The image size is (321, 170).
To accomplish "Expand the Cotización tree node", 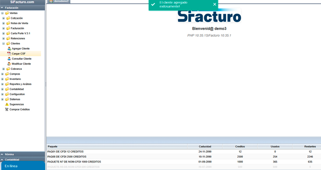I will [4, 18].
